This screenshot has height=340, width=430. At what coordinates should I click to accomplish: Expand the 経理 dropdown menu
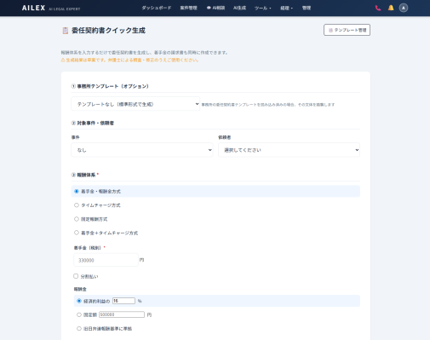tap(286, 8)
